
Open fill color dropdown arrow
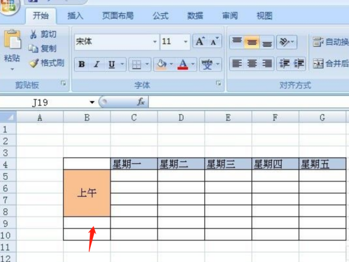[171, 64]
